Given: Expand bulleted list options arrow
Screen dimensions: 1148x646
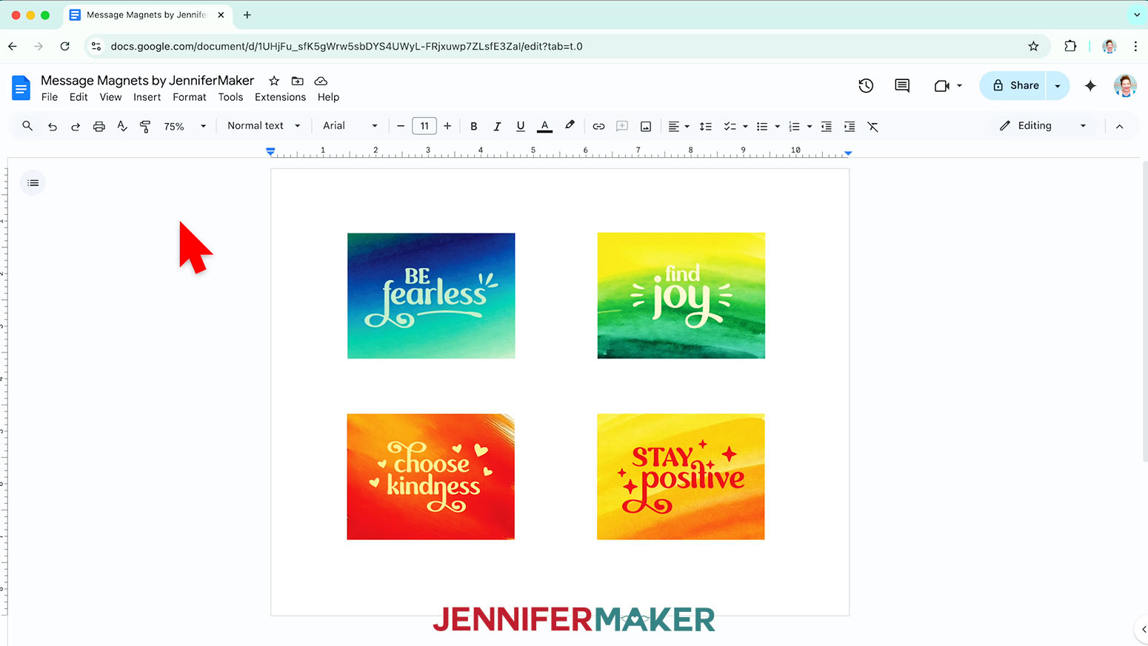Looking at the screenshot, I should click(x=777, y=127).
